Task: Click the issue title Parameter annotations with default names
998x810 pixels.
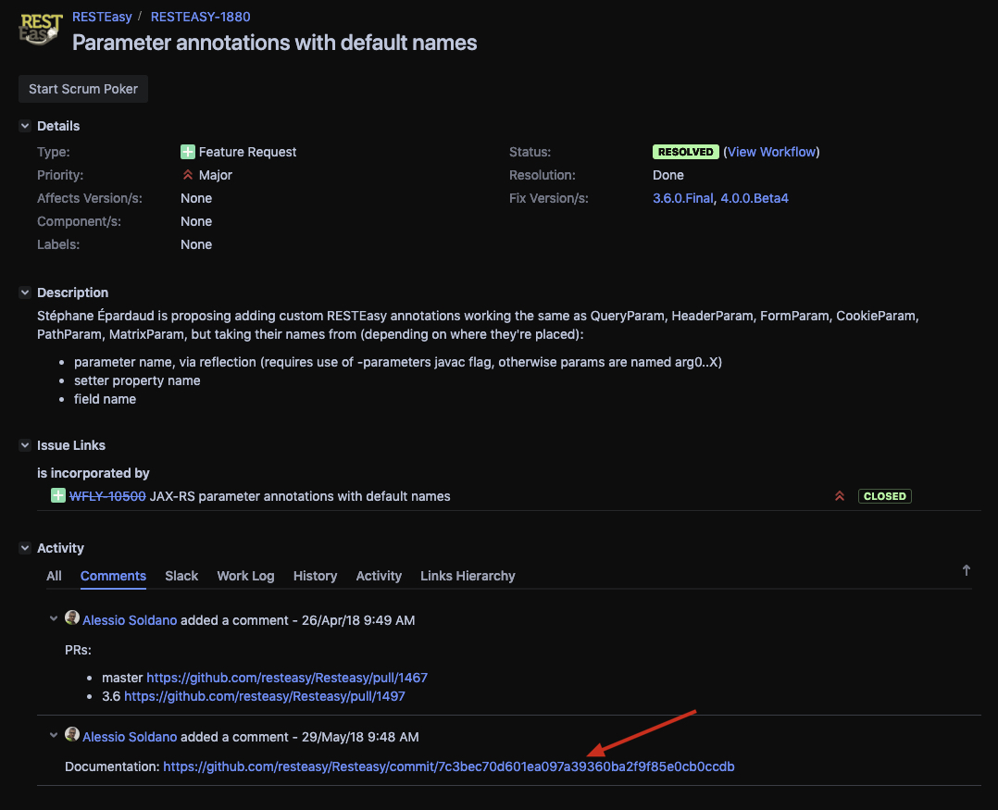Action: point(274,43)
